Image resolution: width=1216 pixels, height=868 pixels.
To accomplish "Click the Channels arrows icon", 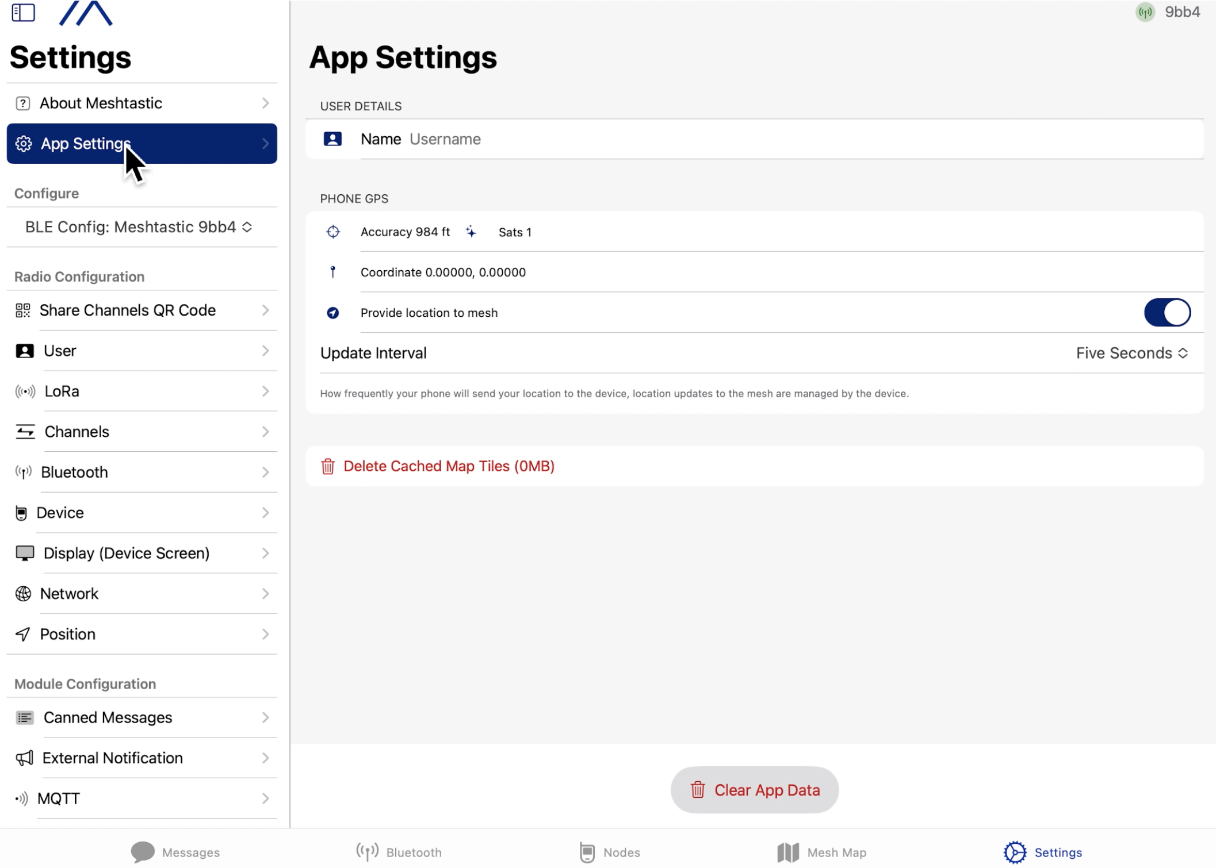I will 25,432.
